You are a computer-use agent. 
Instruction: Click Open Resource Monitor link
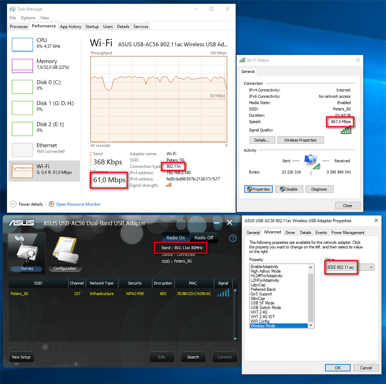click(78, 204)
